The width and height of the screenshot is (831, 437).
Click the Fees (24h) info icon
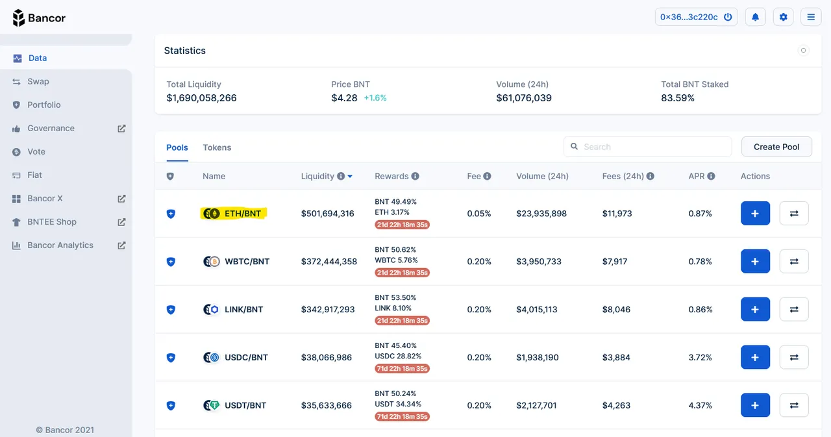coord(650,176)
